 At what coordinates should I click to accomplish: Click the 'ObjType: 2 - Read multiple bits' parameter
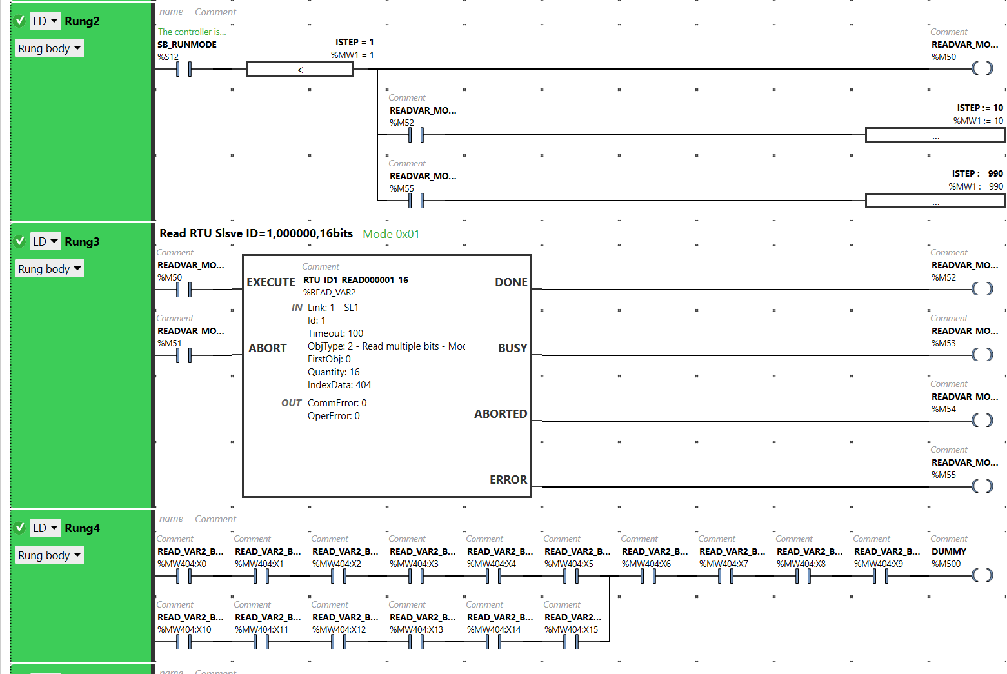tap(386, 346)
